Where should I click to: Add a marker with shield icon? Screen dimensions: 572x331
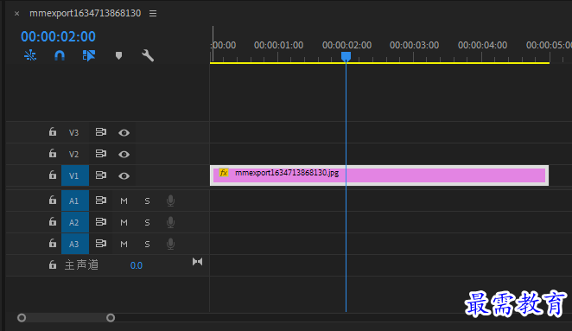(118, 55)
